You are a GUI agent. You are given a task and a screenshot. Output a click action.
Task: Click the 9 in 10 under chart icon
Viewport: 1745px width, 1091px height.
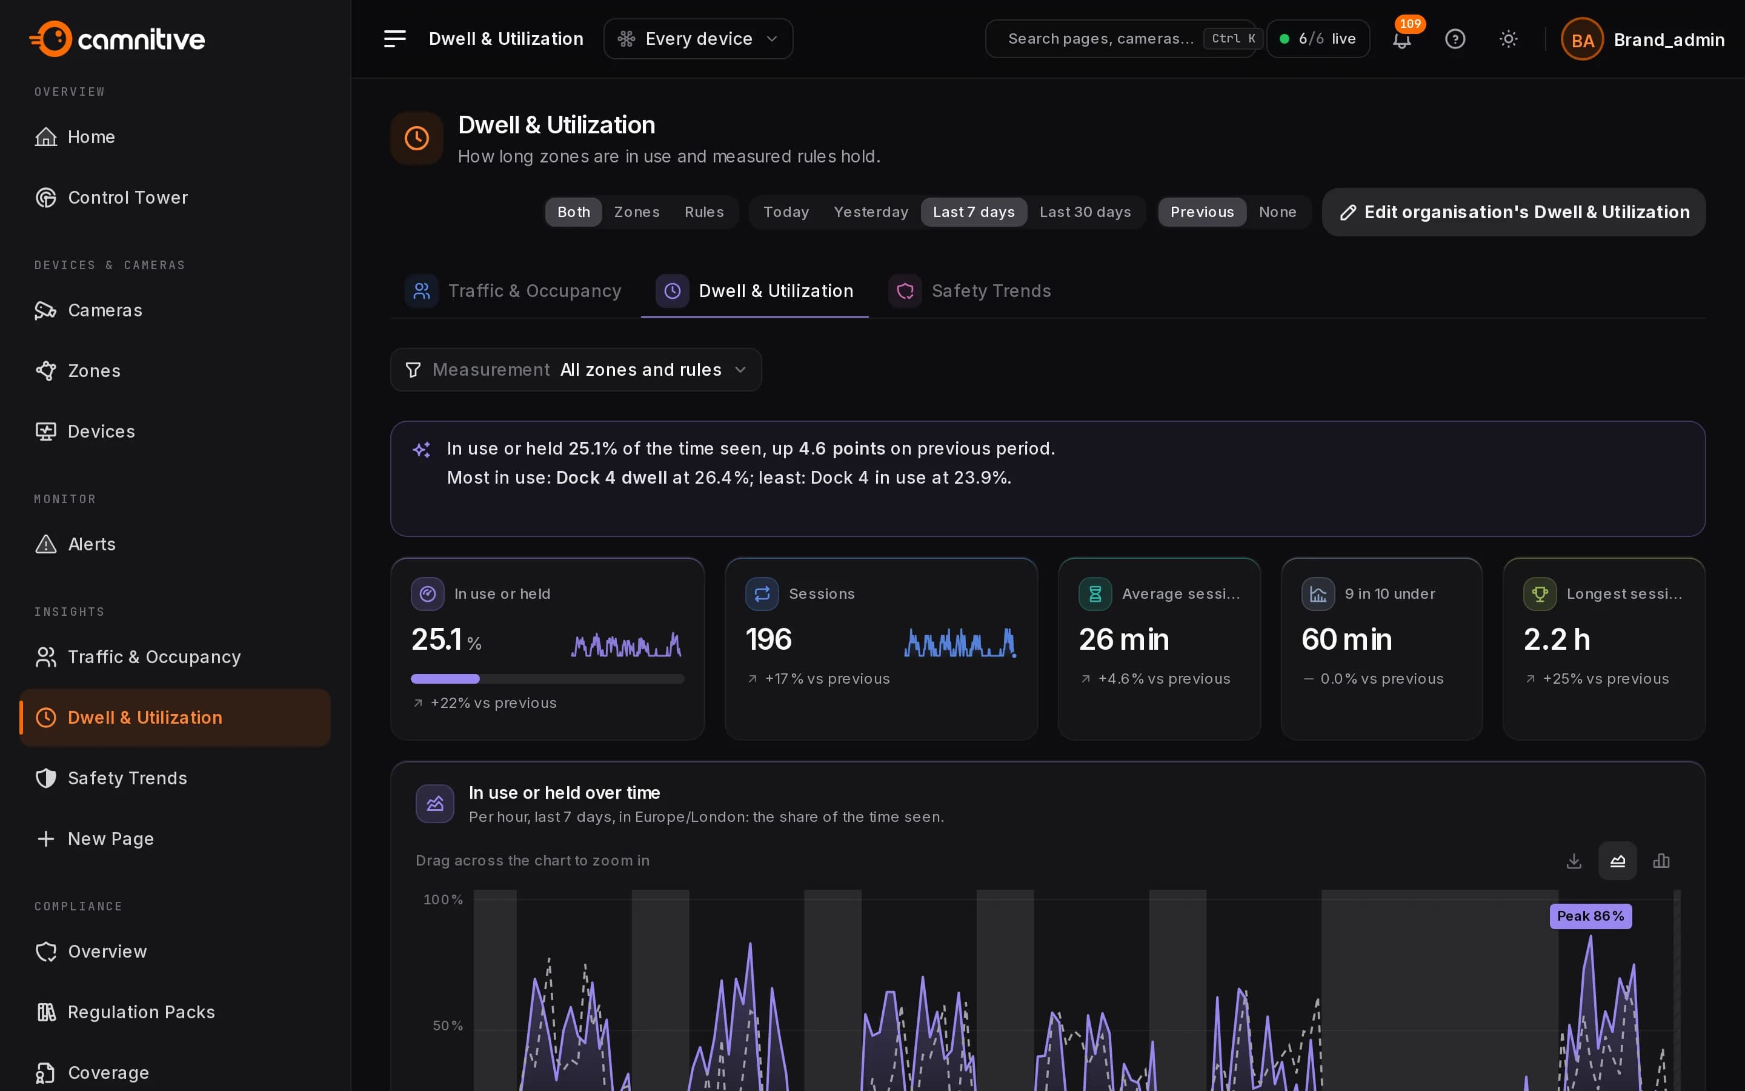point(1317,594)
